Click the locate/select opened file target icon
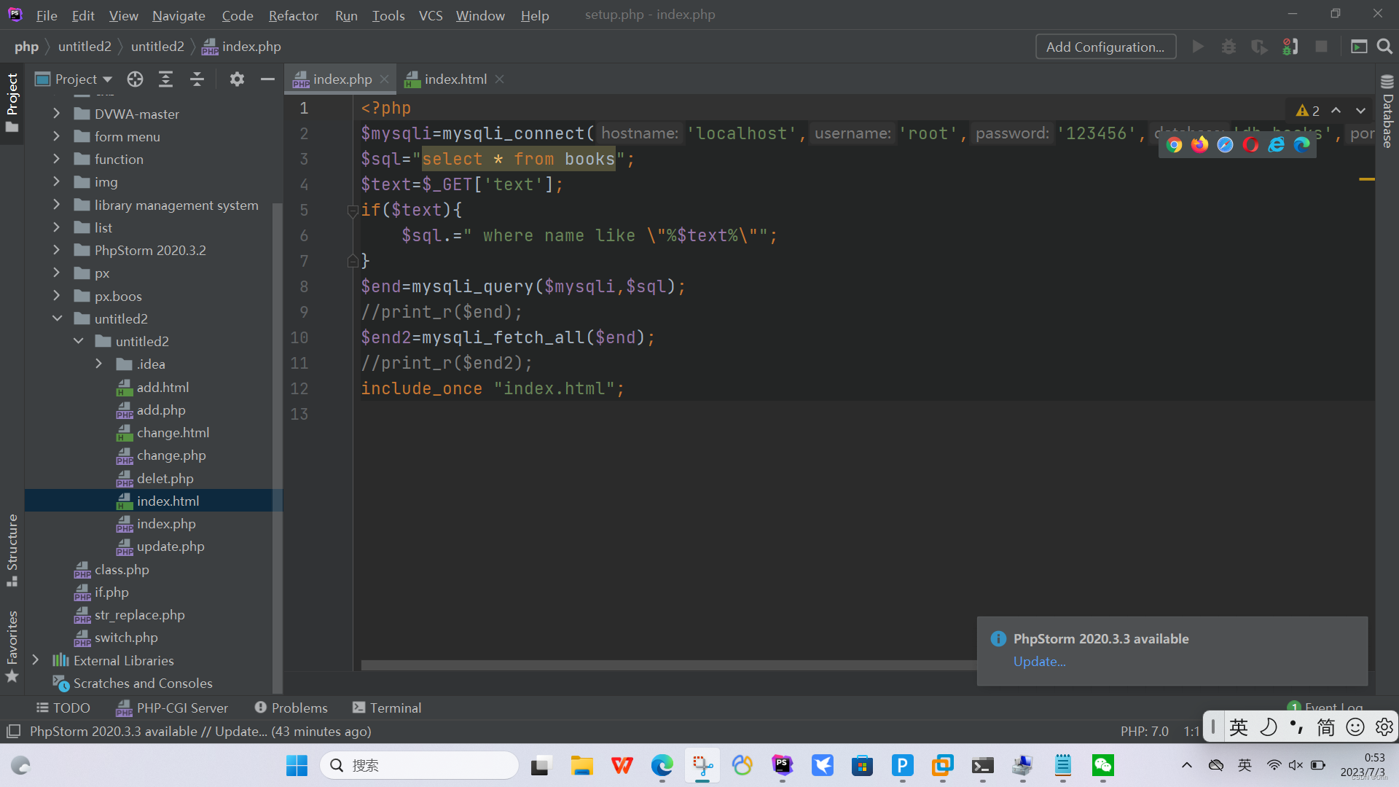 pos(135,79)
